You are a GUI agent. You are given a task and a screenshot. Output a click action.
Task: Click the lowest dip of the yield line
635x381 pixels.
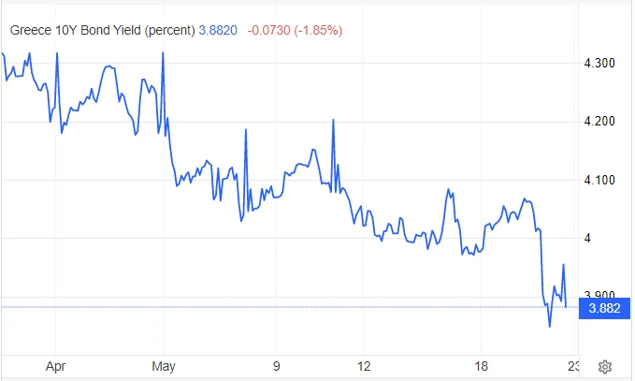pyautogui.click(x=549, y=326)
